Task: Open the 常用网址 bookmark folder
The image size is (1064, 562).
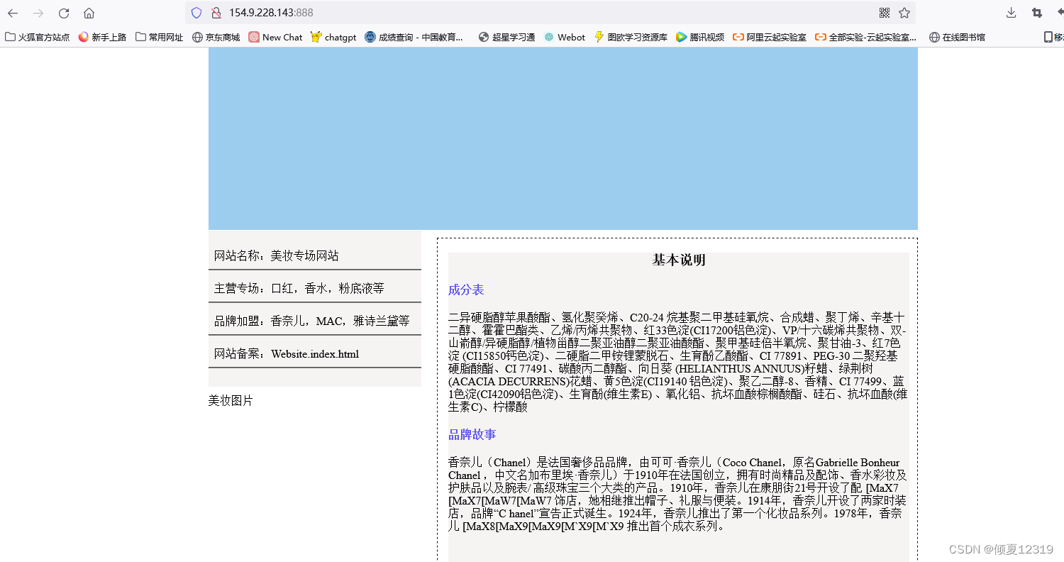Action: click(x=160, y=37)
